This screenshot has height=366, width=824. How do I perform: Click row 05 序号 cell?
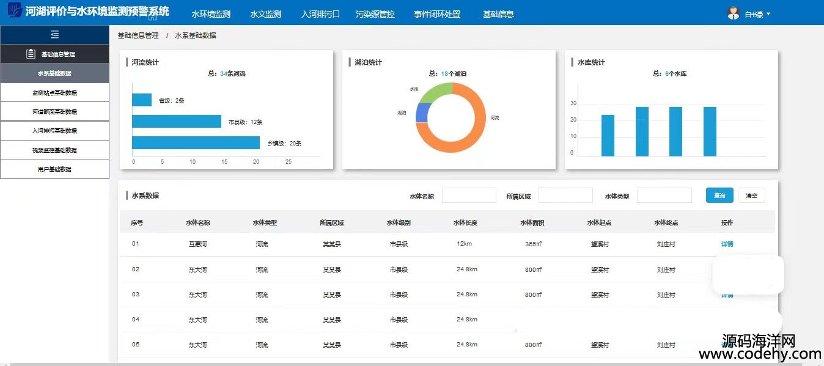[136, 345]
